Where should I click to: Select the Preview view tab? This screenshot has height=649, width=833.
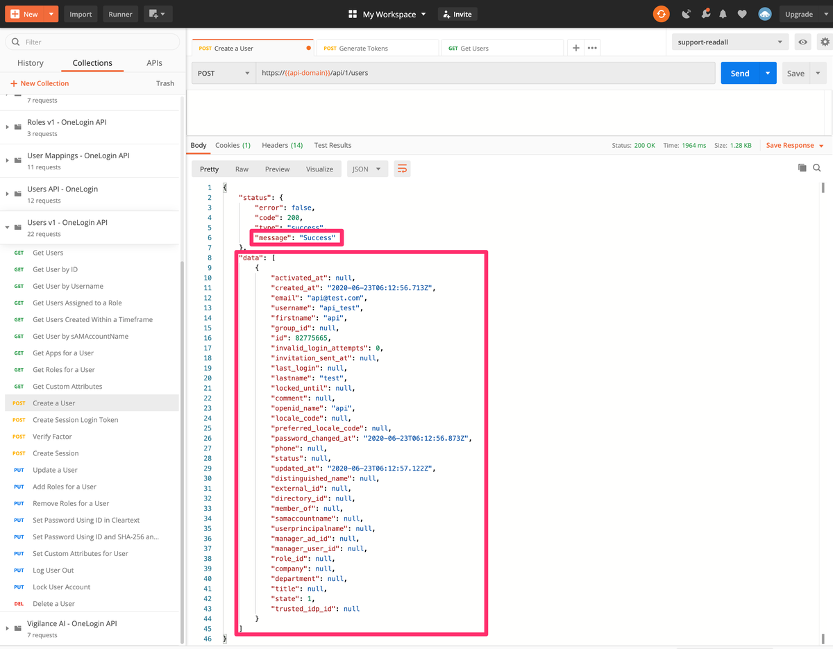point(277,169)
